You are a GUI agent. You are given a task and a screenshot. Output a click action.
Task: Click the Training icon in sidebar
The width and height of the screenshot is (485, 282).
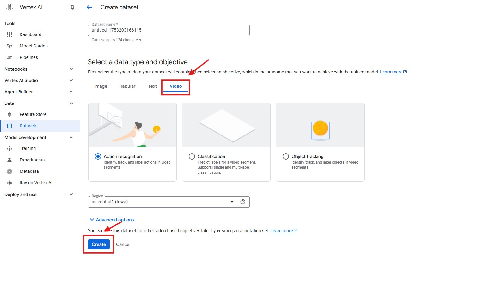tap(9, 148)
